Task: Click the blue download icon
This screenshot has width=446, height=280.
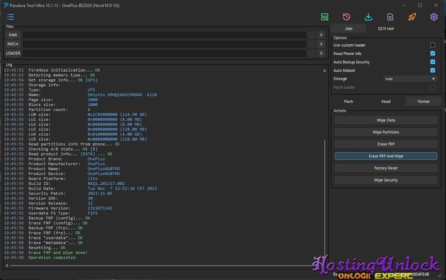Action: [x=368, y=17]
